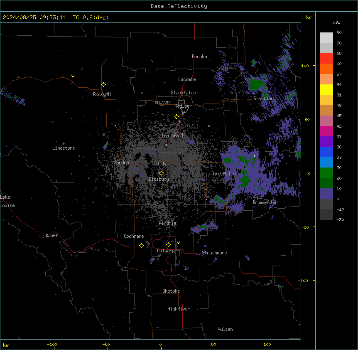Viewport: 358px width, 350px height.
Task: Click the Ponoka city label
Action: click(199, 57)
